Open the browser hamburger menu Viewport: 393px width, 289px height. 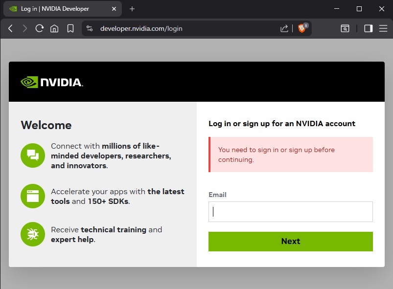point(383,28)
